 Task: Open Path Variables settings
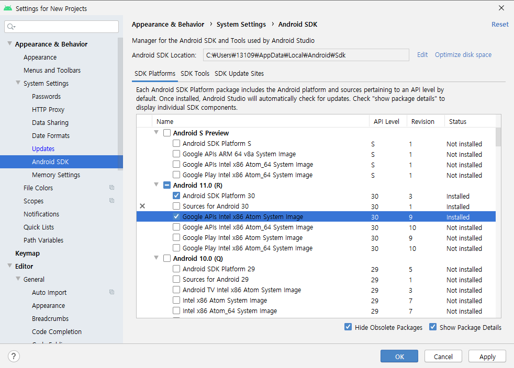[43, 240]
